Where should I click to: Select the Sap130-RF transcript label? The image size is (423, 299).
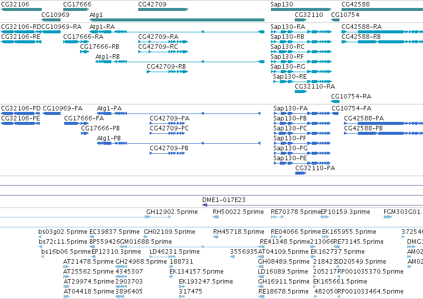tap(287, 56)
